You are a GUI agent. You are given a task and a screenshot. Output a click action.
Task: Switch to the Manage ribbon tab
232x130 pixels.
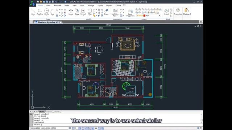[x=91, y=5]
